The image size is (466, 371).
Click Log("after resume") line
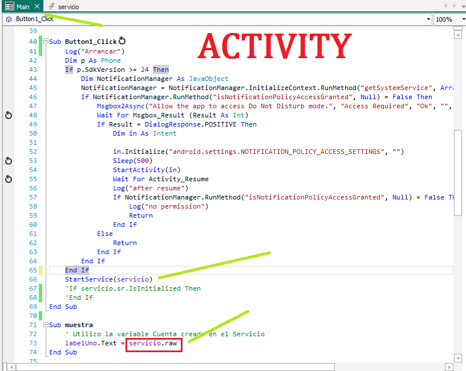click(x=151, y=188)
